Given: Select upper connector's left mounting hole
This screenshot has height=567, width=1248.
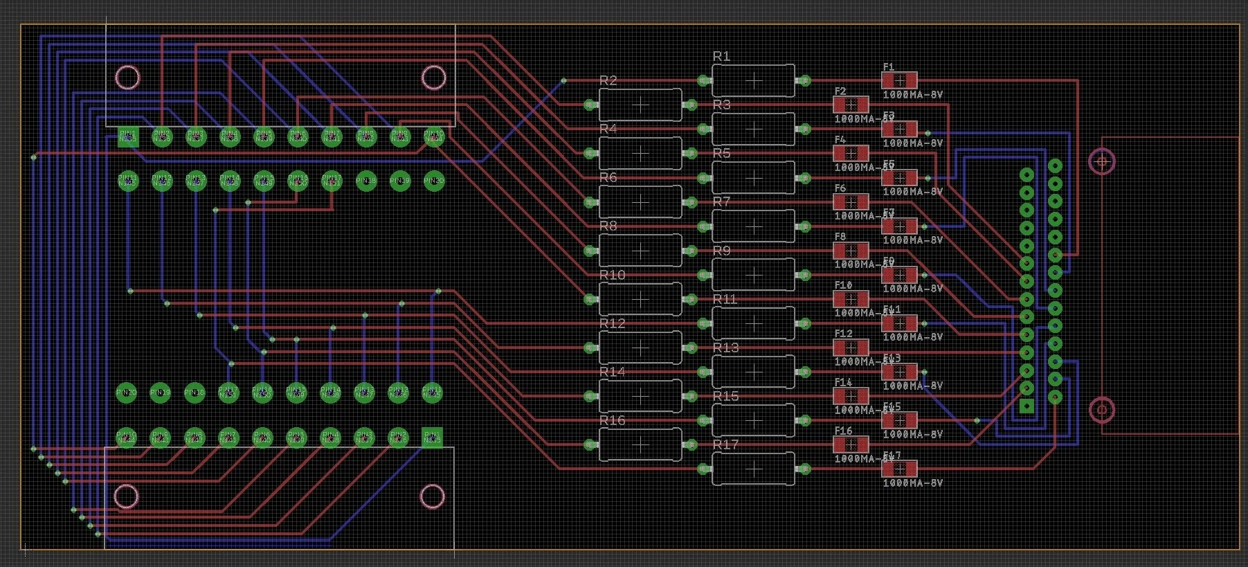Looking at the screenshot, I should (x=127, y=78).
